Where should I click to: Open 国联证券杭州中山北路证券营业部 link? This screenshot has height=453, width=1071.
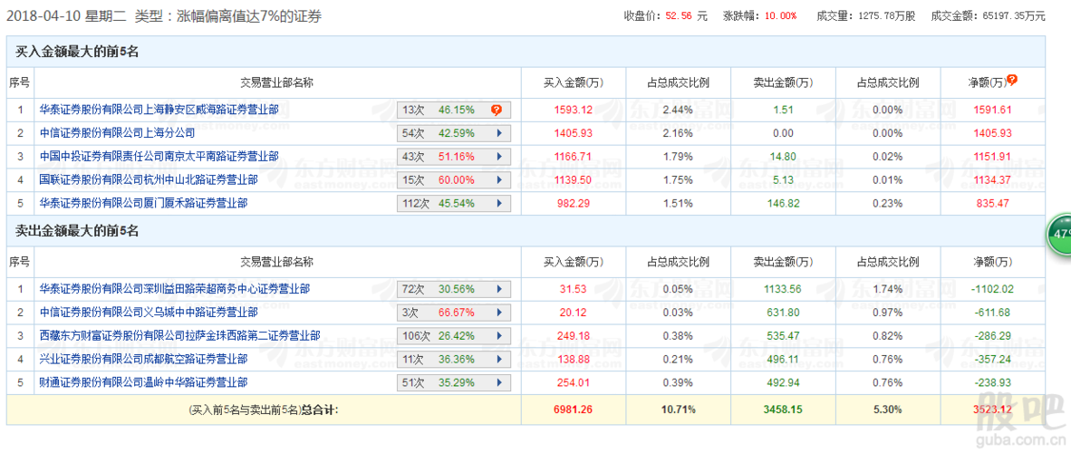coord(149,179)
